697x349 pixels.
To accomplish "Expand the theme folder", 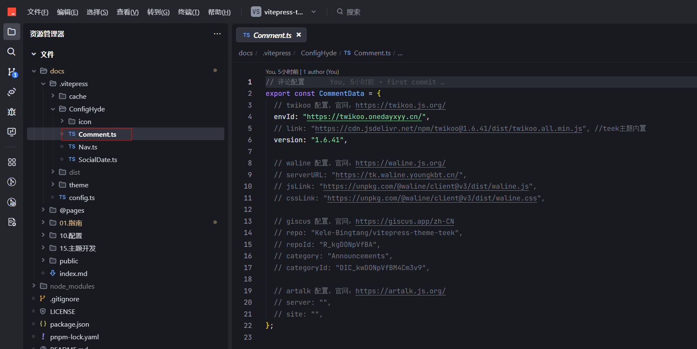I will click(x=53, y=185).
